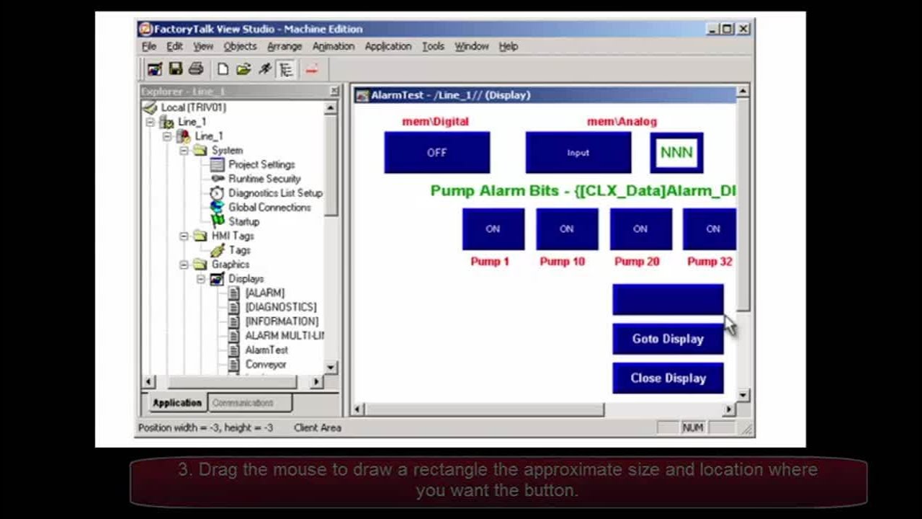The image size is (922, 519).
Task: Click the NNN numeric display field
Action: pos(676,152)
